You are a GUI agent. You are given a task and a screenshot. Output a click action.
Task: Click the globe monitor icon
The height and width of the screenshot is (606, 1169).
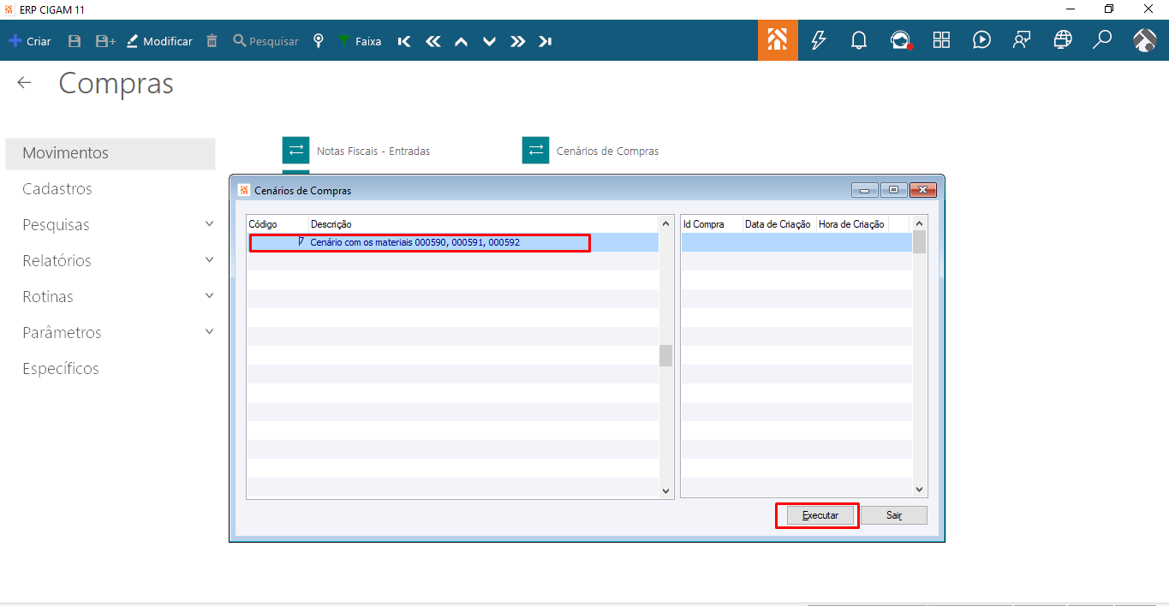click(x=1063, y=40)
